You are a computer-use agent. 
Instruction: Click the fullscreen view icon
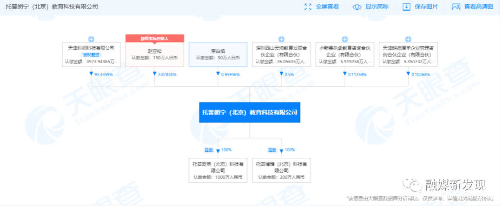(308, 6)
